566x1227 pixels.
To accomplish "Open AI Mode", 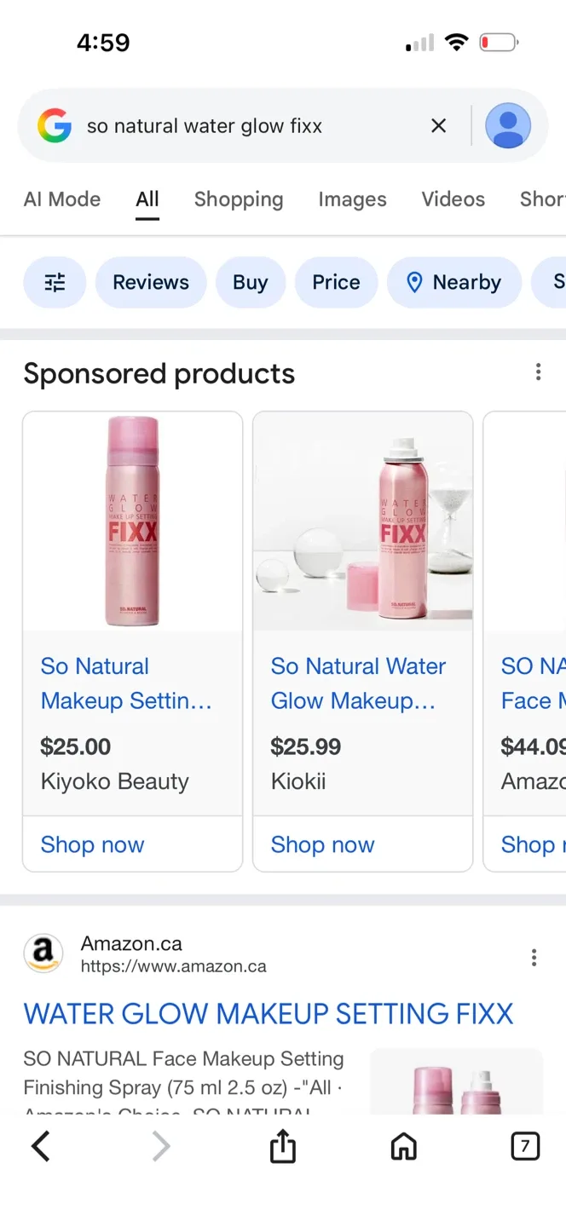I will 61,199.
